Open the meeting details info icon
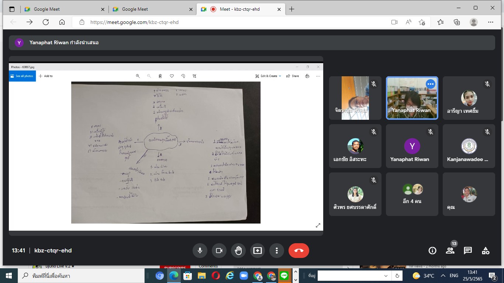The image size is (504, 283). (x=432, y=251)
